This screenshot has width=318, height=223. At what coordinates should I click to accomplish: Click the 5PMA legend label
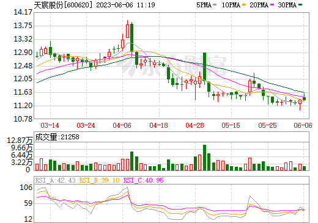tap(204, 5)
